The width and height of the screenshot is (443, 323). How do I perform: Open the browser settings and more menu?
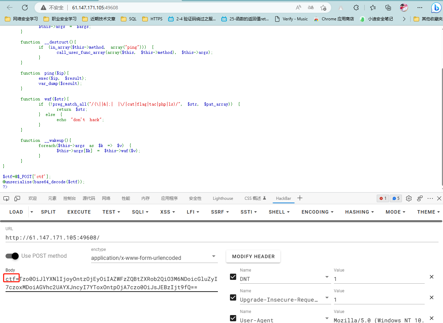click(x=420, y=8)
